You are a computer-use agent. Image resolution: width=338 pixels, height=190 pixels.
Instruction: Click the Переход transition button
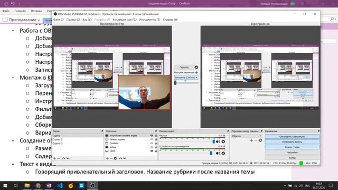pos(184,67)
